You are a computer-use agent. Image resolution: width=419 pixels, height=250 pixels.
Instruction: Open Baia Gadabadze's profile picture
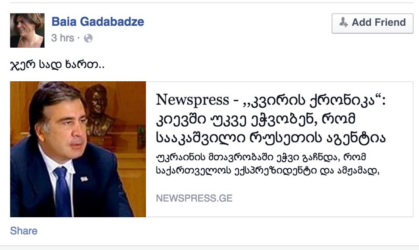(x=27, y=30)
